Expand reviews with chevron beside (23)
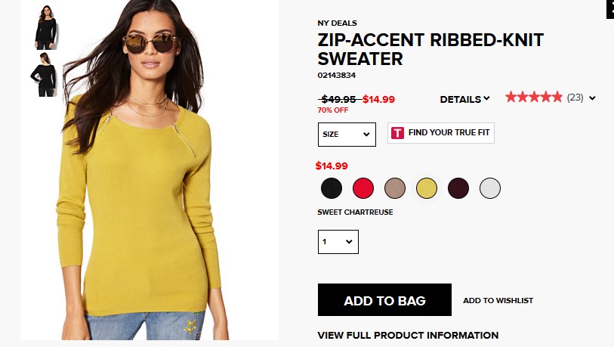614x347 pixels. point(592,98)
